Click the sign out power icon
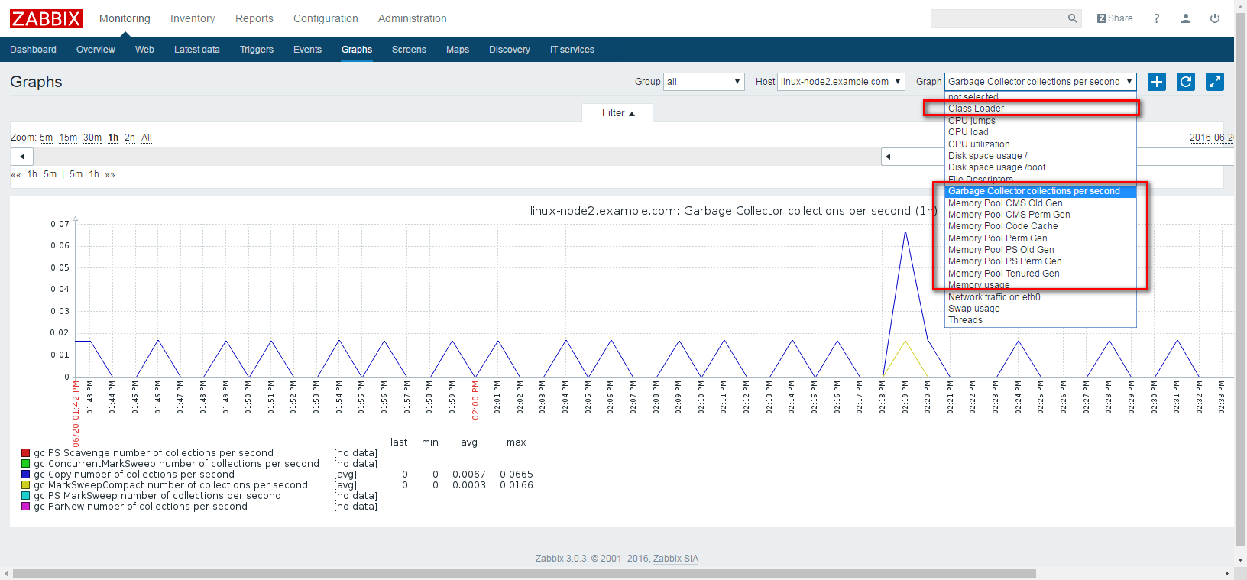This screenshot has width=1247, height=580. 1215,18
